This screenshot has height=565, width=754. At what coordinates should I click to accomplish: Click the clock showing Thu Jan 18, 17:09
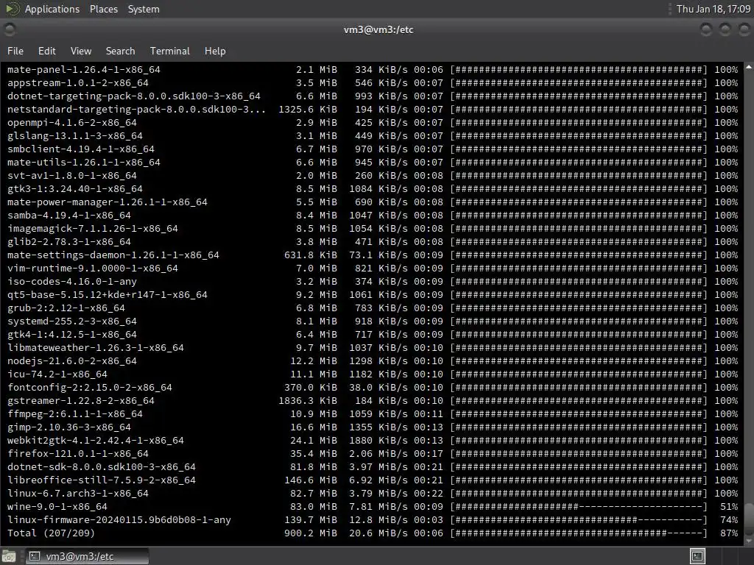[x=713, y=9]
